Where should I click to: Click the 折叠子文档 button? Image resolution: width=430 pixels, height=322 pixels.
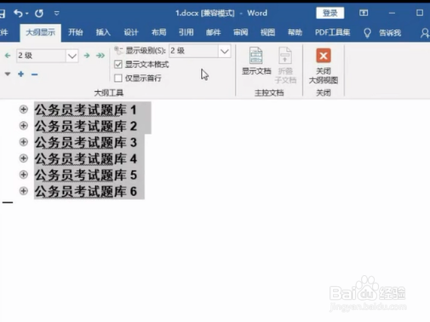click(285, 66)
